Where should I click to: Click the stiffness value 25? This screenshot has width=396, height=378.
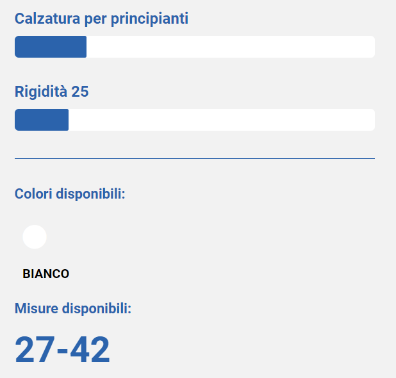[80, 92]
